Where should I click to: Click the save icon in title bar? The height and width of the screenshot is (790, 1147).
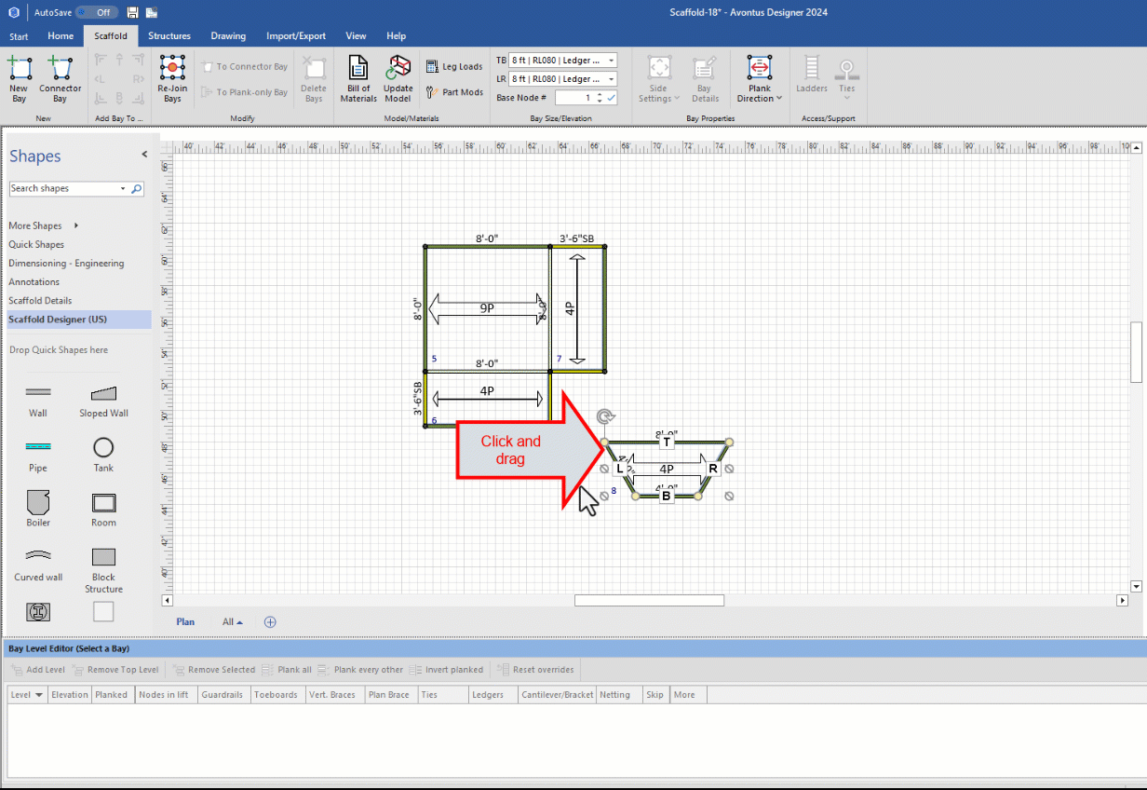(132, 12)
